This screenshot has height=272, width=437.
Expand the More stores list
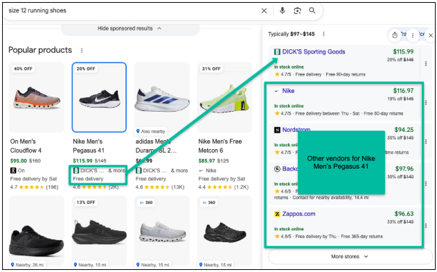click(350, 256)
